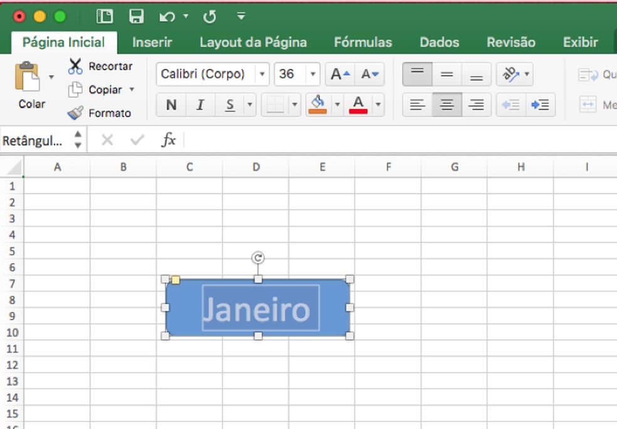This screenshot has height=429, width=617.
Task: Click the formula confirm checkmark icon
Action: (137, 140)
